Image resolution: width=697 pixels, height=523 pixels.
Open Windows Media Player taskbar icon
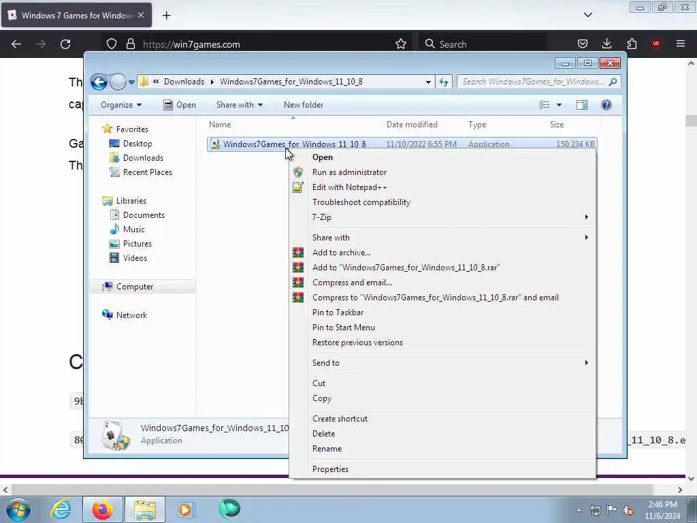(187, 509)
